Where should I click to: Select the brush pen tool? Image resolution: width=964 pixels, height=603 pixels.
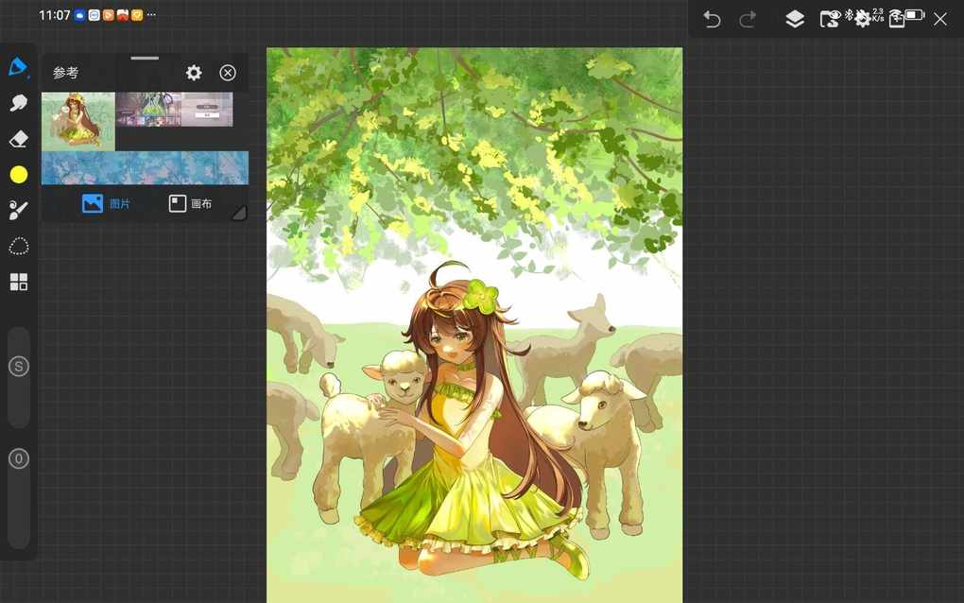tap(18, 67)
